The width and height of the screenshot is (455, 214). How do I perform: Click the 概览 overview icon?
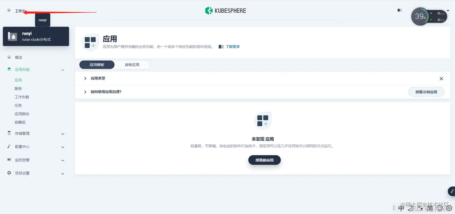[9, 57]
